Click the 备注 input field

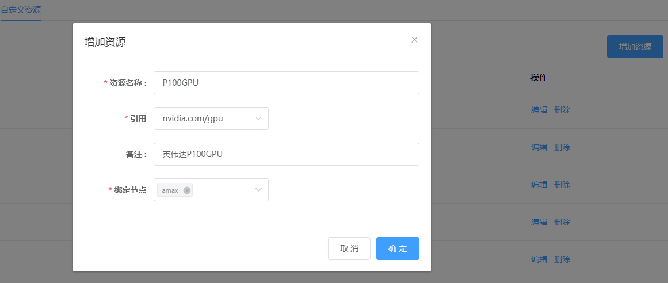point(287,154)
